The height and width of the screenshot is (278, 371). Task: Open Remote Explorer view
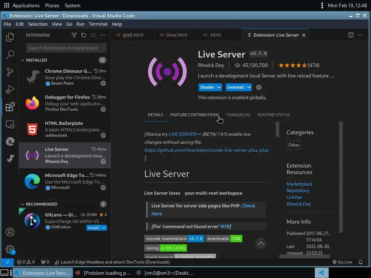point(10,125)
